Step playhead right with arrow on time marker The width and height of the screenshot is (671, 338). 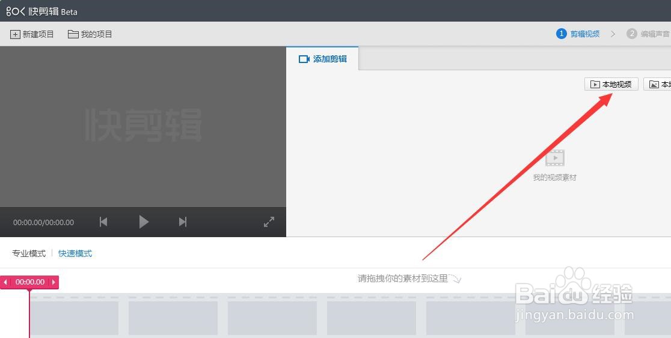54,282
